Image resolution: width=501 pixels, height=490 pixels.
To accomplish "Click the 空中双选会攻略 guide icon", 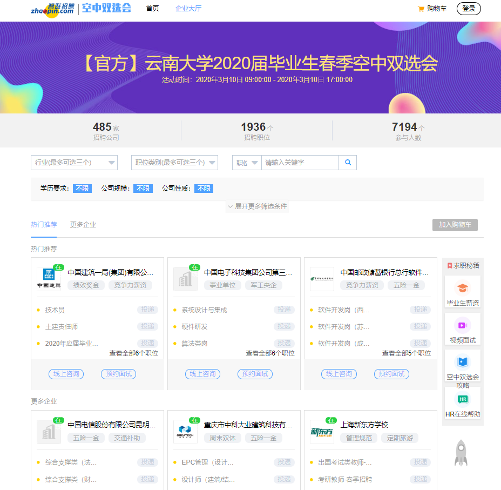I will tap(463, 361).
